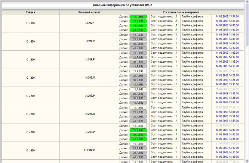Click sensor 1.LR/HR button for pump .H.202.1
249x163 pixels.
[138, 17]
